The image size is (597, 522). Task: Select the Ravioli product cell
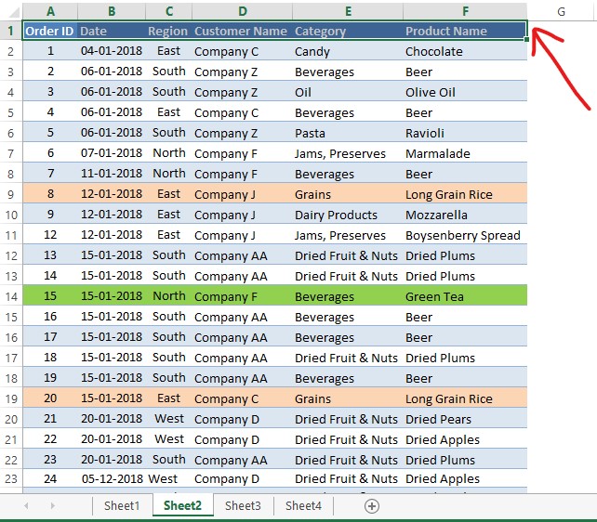point(465,133)
